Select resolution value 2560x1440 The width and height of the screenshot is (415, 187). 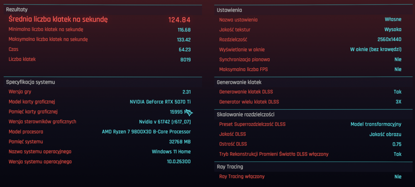pos(389,39)
